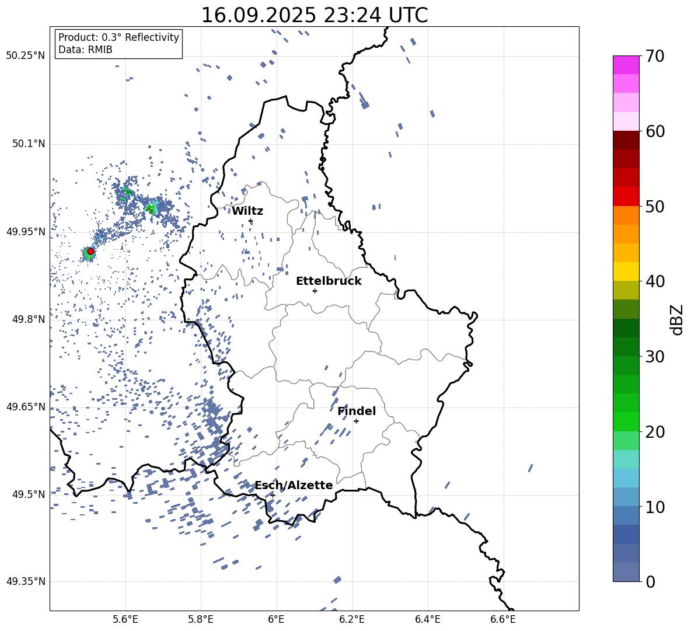Pick the magenta swatch at colorbar top
The width and height of the screenshot is (691, 631).
click(x=626, y=65)
